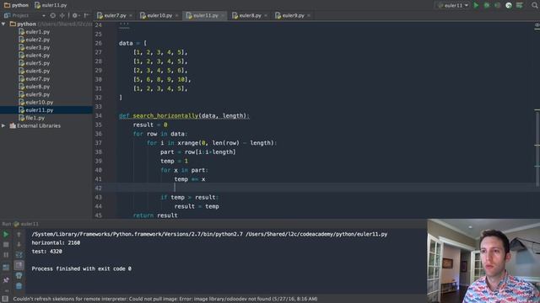Viewport: 540px width, 303px height.
Task: Click editor vertical scrollbar on right
Action: [x=537, y=148]
